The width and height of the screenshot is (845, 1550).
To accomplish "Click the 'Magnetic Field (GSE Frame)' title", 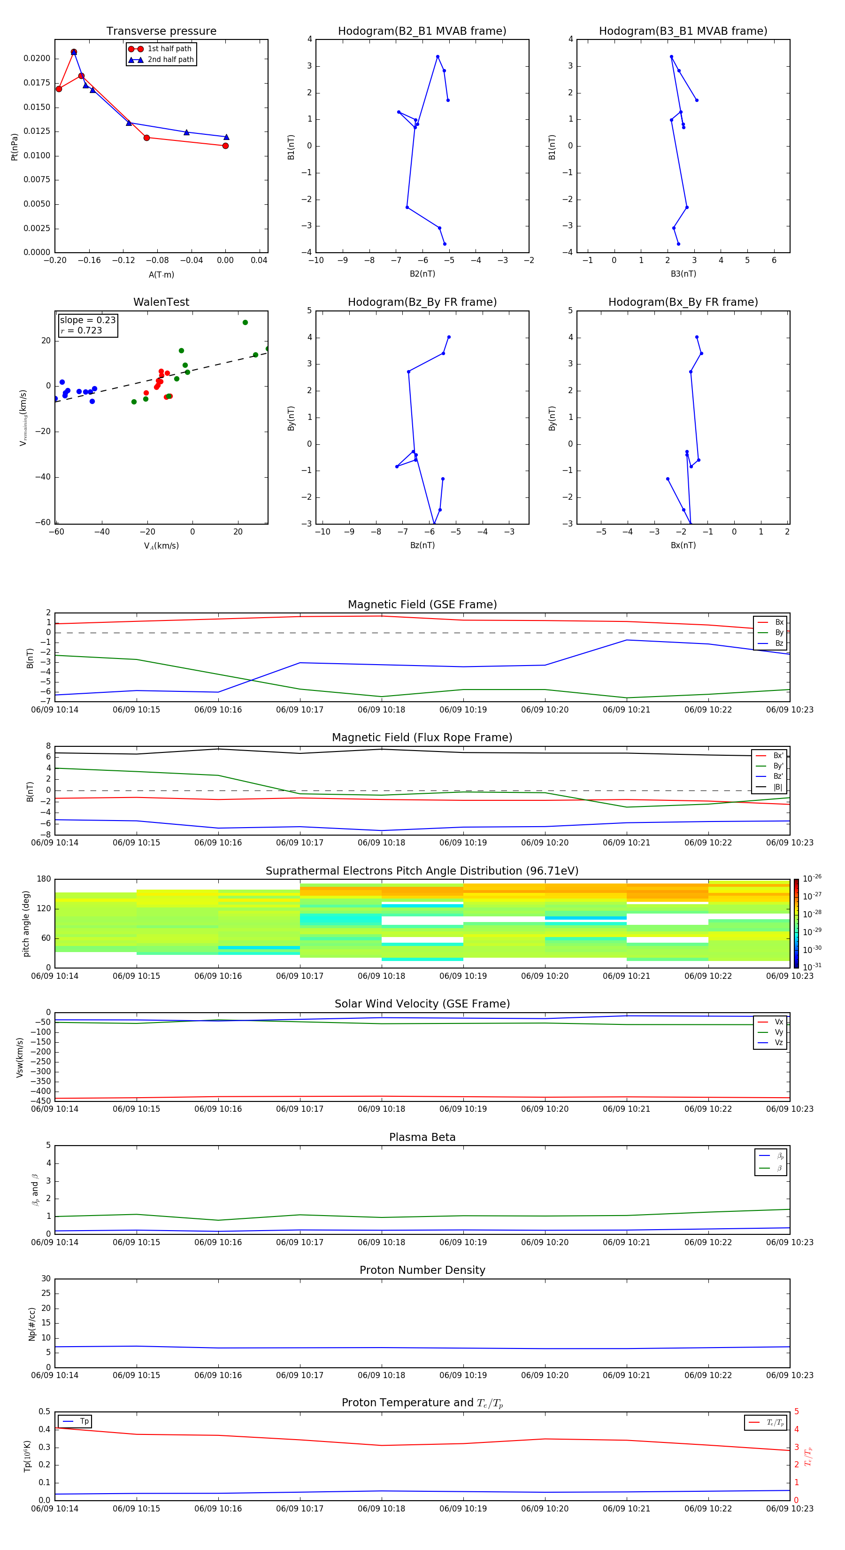I will 422,604.
